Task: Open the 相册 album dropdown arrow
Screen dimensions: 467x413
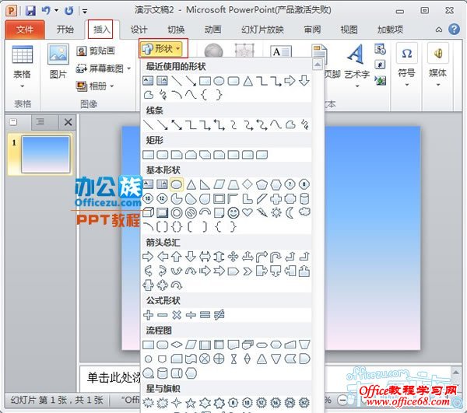Action: tap(112, 86)
